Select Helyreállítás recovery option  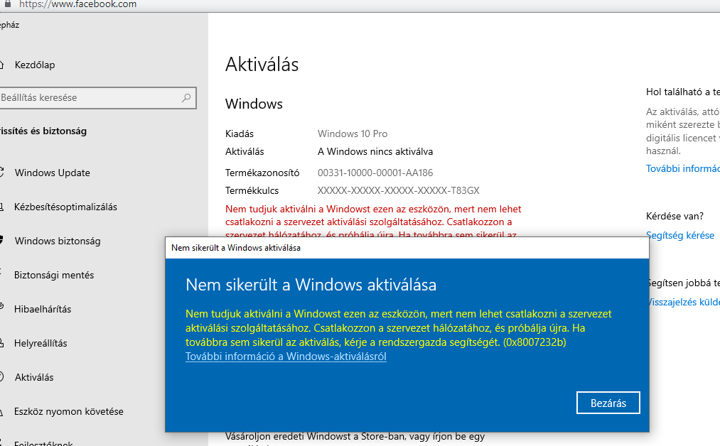(x=41, y=343)
